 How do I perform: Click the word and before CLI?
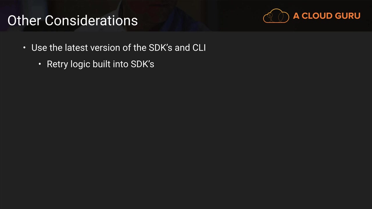click(x=182, y=48)
